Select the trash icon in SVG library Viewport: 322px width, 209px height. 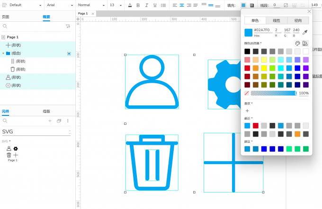pyautogui.click(x=9, y=155)
